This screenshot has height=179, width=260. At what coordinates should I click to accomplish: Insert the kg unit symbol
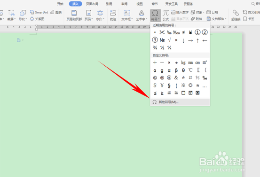point(183,62)
